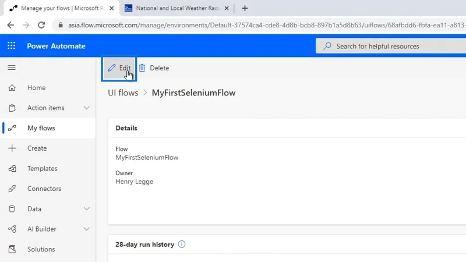
Task: Click the Templates icon
Action: pyautogui.click(x=12, y=168)
